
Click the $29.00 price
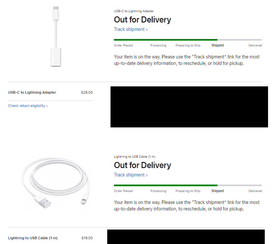[87, 93]
